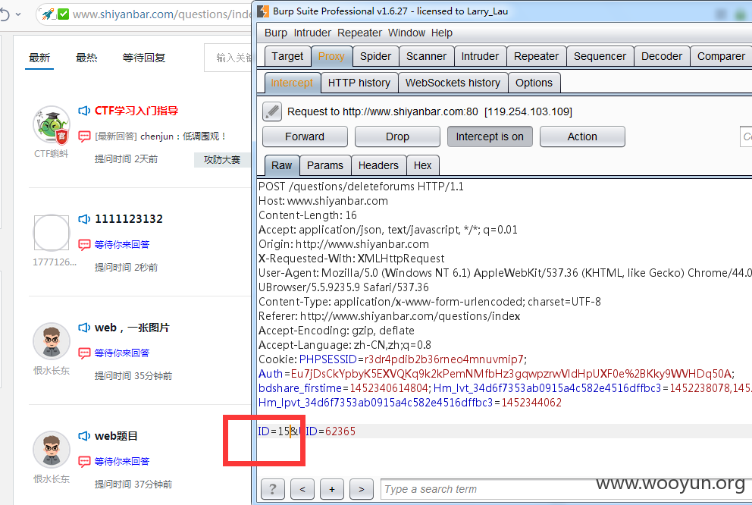Screen dimensions: 752x505
Task: Open the CTF学习入门指导 question link
Action: [x=136, y=111]
